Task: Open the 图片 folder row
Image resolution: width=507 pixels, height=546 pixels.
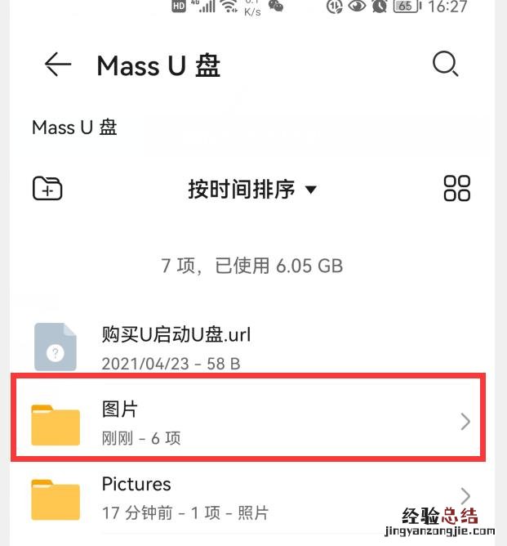Action: point(248,418)
